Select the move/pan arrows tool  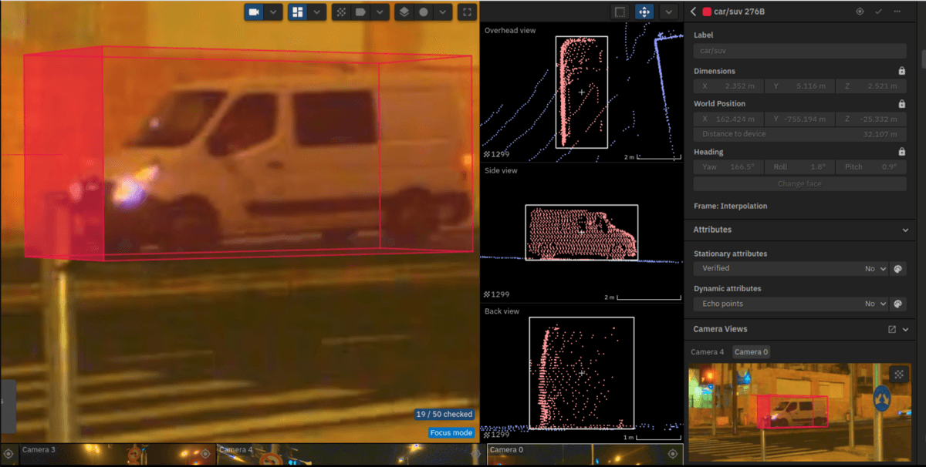coord(644,12)
